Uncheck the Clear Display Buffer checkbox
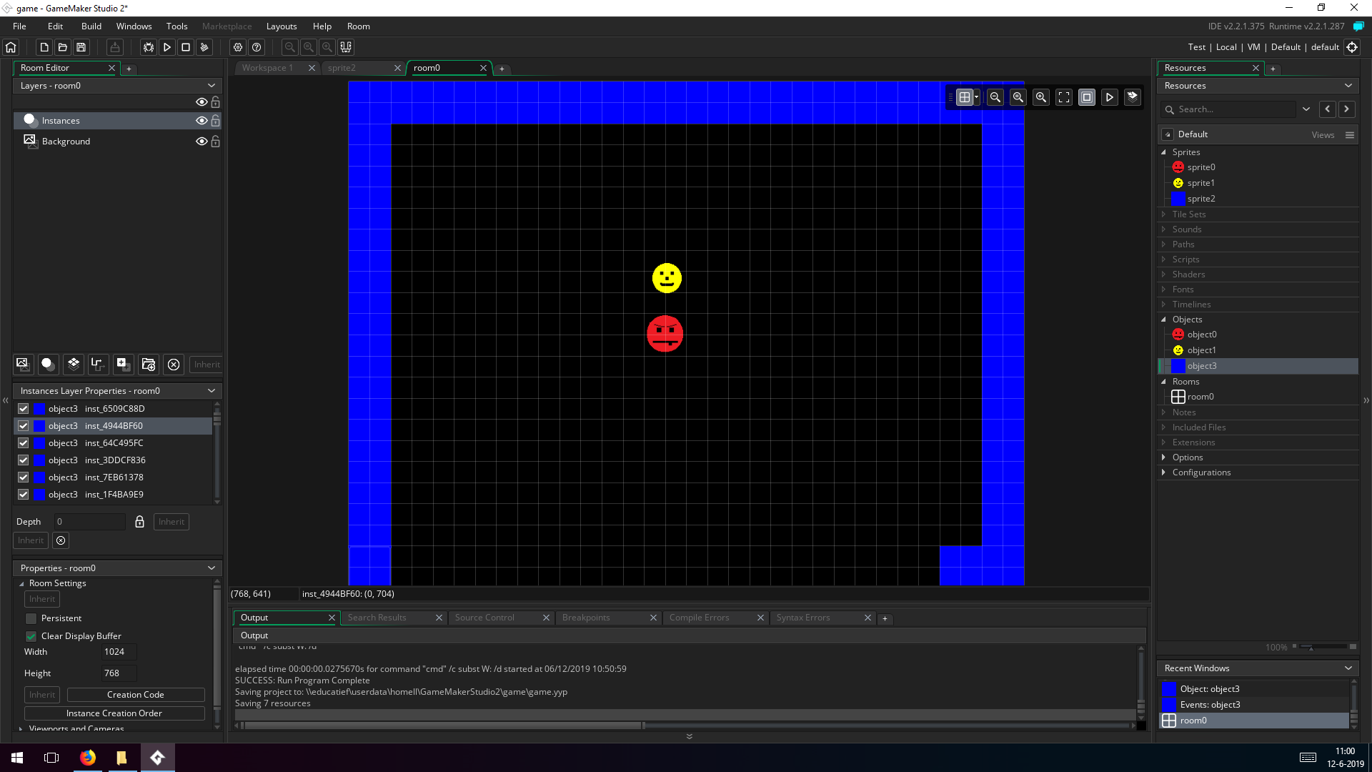Image resolution: width=1372 pixels, height=772 pixels. coord(31,636)
